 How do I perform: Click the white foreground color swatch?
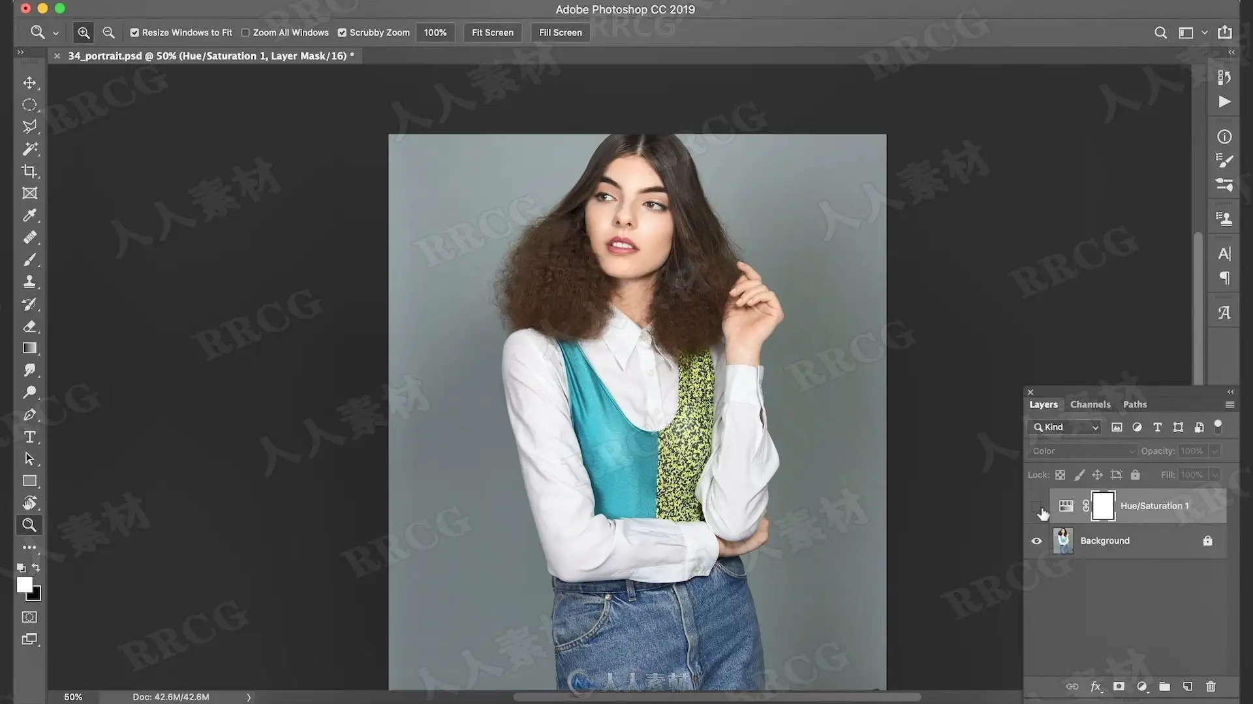pos(24,585)
